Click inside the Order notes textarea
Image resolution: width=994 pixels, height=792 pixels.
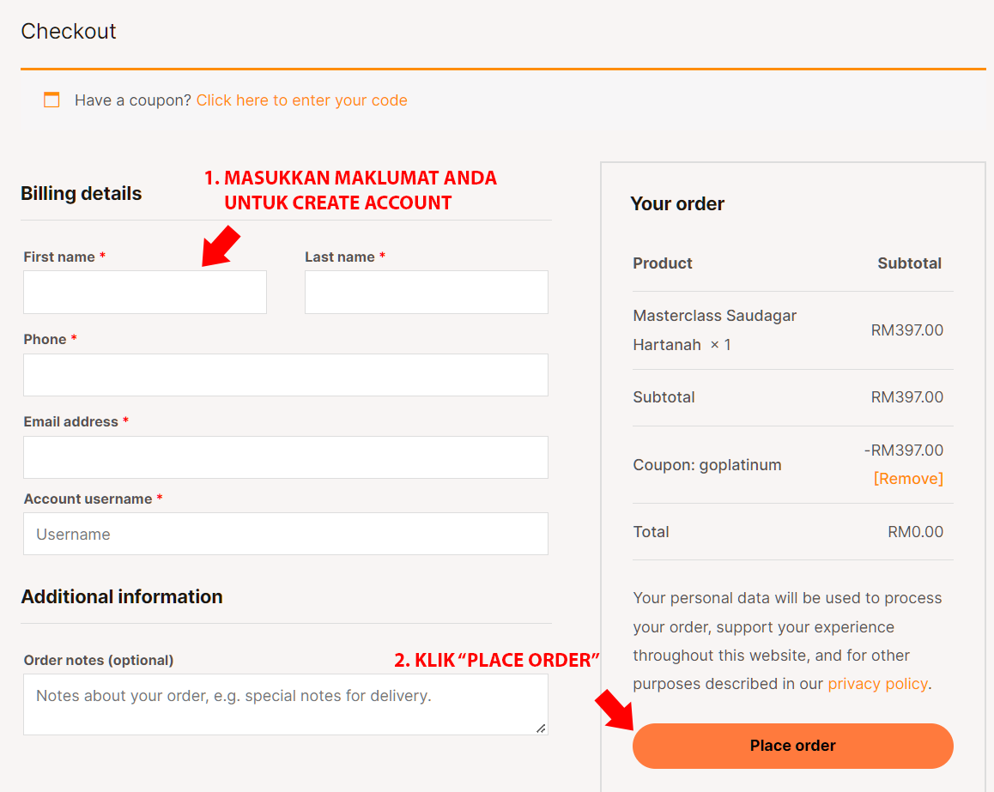pos(286,704)
